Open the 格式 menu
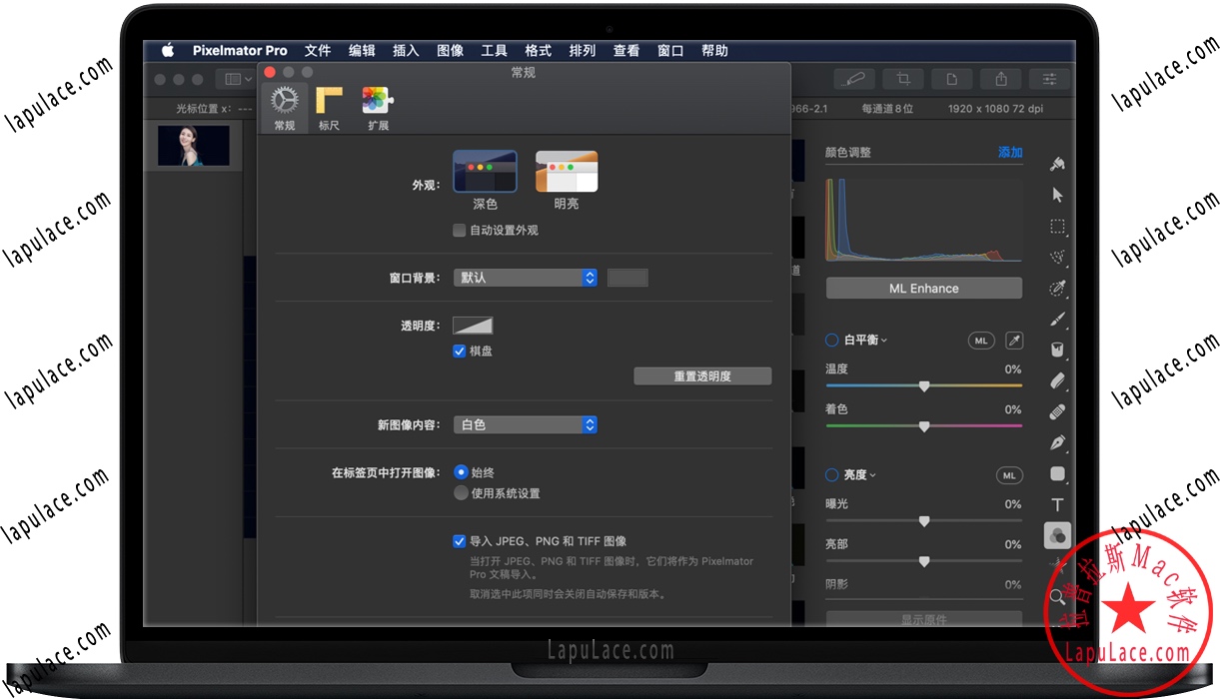 538,50
